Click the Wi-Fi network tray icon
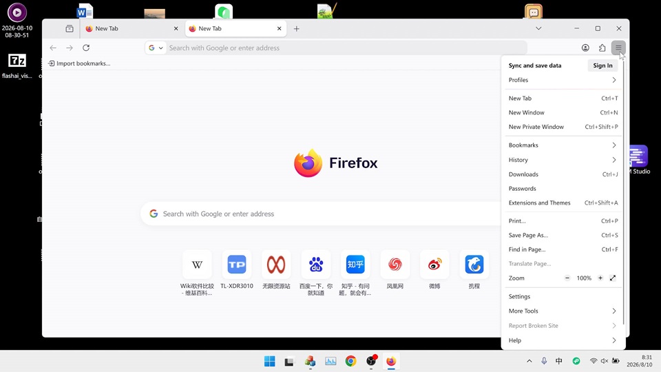 point(593,361)
